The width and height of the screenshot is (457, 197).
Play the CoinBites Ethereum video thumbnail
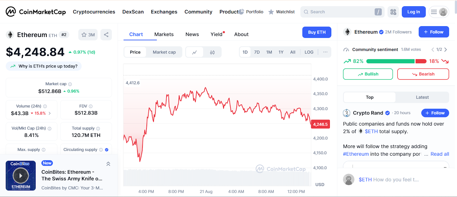click(x=21, y=176)
